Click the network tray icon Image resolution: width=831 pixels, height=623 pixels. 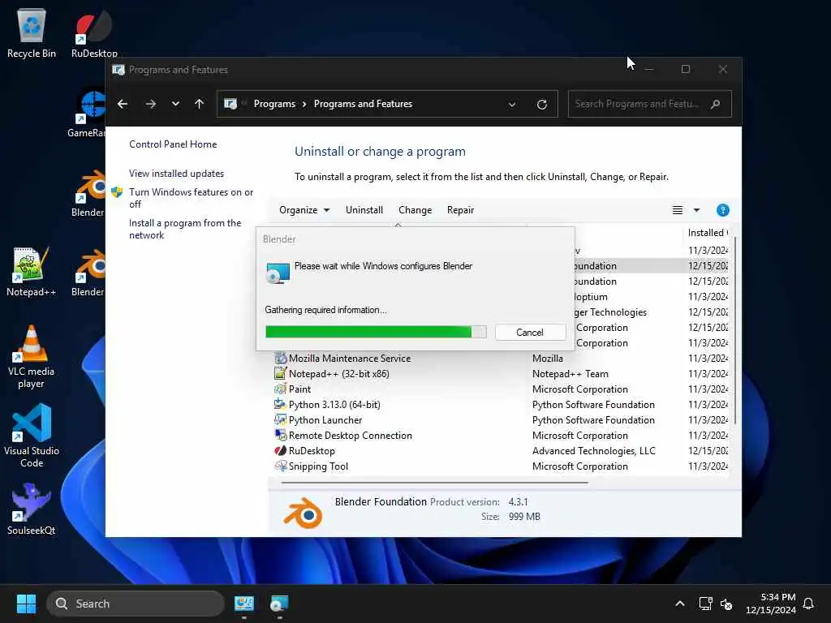point(705,604)
